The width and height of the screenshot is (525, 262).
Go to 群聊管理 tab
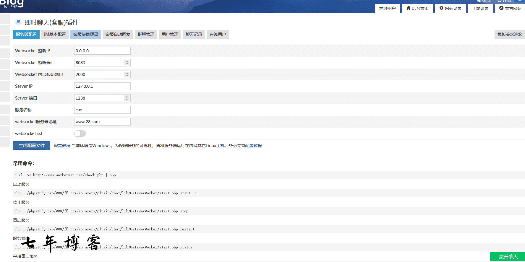click(146, 34)
